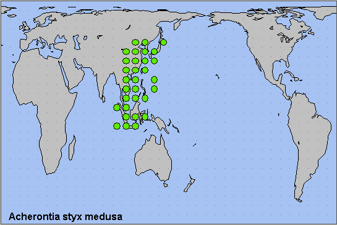Click the Madagascar island on the map
The image size is (337, 225).
pos(72,148)
